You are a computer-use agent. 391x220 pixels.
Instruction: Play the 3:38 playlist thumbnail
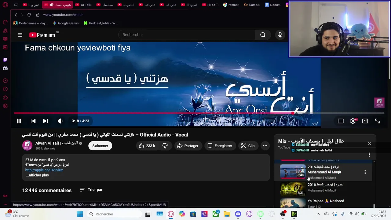tap(293, 171)
